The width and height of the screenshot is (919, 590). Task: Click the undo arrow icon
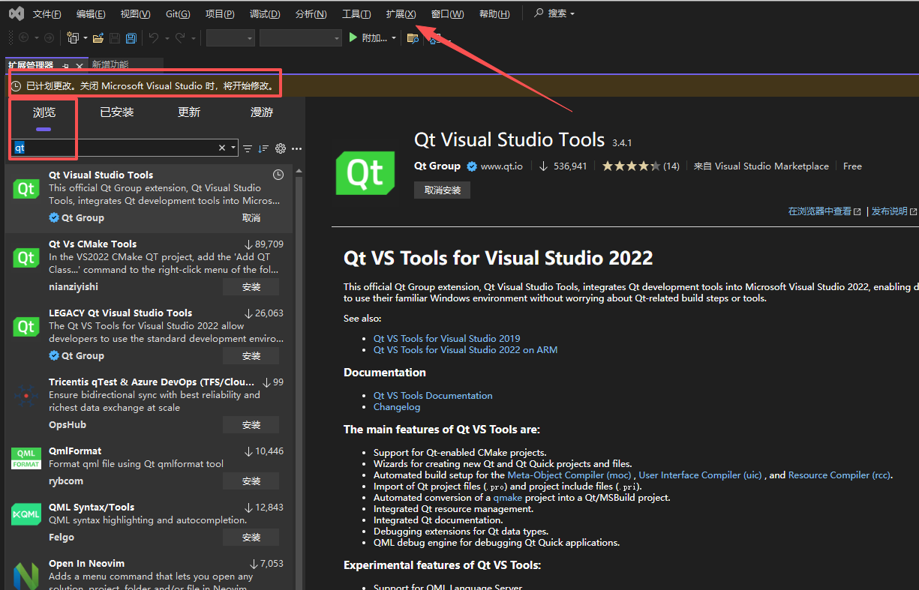click(x=154, y=37)
